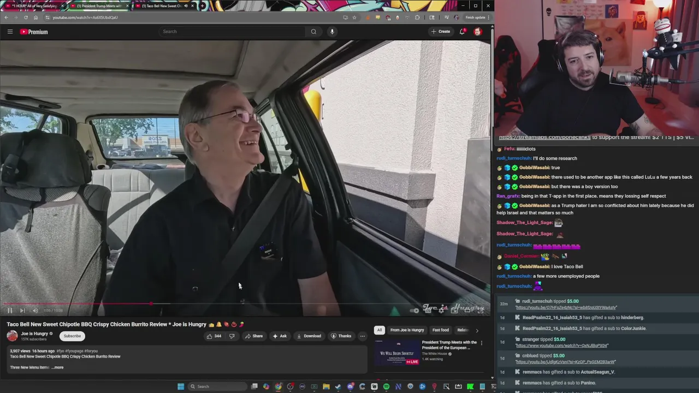
Task: Expand the description with ...more
Action: 57,367
